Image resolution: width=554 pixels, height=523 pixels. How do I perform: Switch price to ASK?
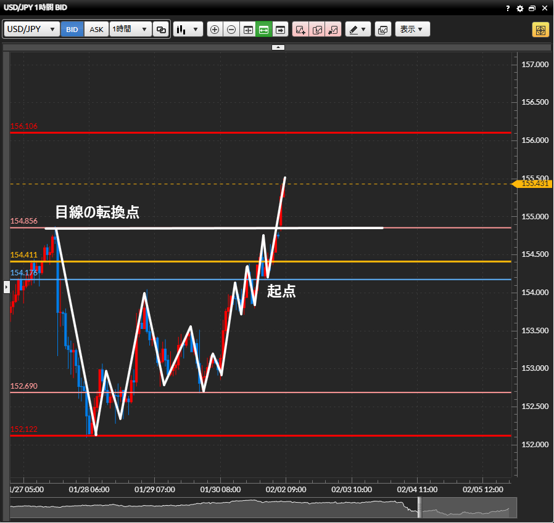[x=97, y=30]
